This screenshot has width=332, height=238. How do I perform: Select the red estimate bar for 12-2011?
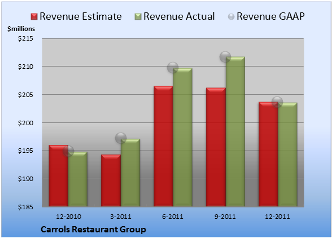268,154
